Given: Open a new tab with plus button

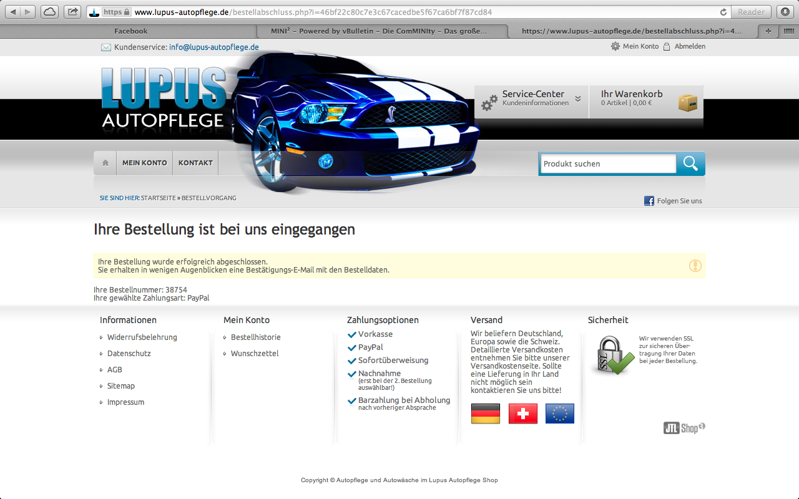Looking at the screenshot, I should [768, 31].
